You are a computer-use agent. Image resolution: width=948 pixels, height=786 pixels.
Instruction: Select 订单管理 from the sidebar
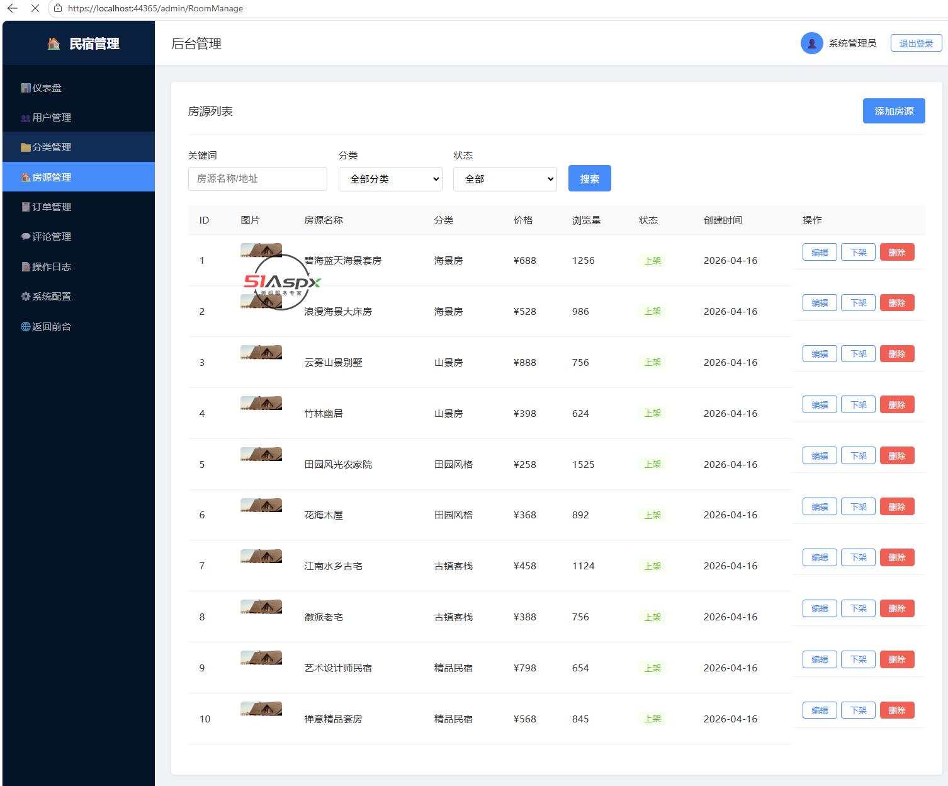click(79, 207)
